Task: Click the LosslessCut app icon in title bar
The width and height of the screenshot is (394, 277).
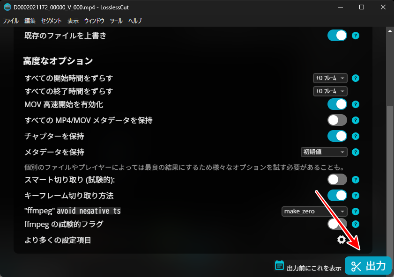Action: click(x=7, y=7)
